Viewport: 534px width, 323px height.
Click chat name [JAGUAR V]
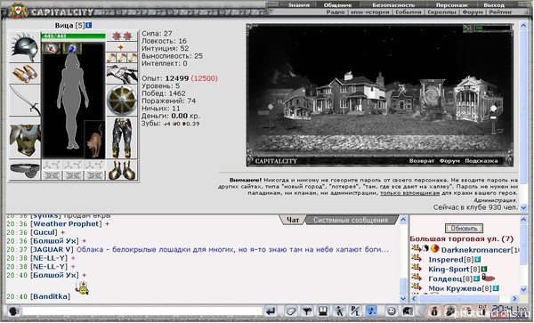tap(52, 249)
